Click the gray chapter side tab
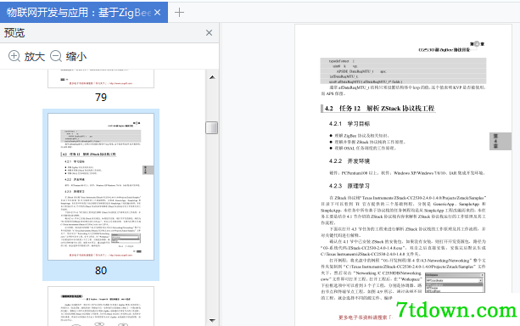 500,141
